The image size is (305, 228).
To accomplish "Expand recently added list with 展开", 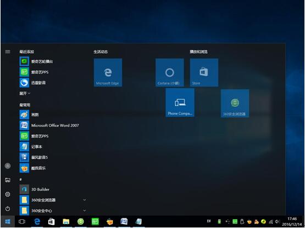I will tap(25, 93).
